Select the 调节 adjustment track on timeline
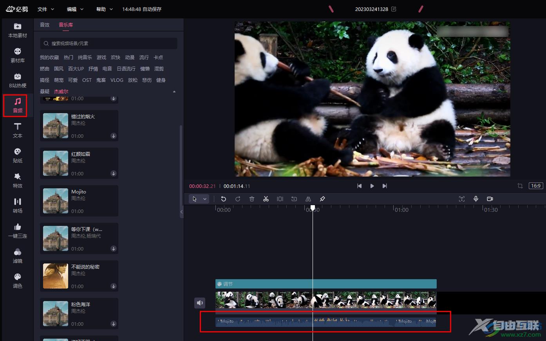The width and height of the screenshot is (546, 341). pyautogui.click(x=326, y=284)
